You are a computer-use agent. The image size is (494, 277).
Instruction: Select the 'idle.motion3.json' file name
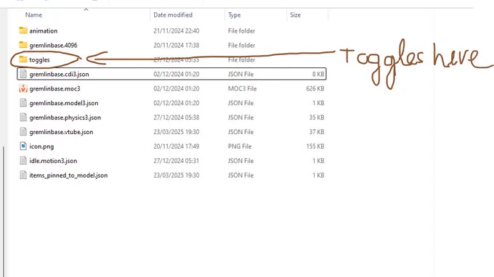coord(53,161)
